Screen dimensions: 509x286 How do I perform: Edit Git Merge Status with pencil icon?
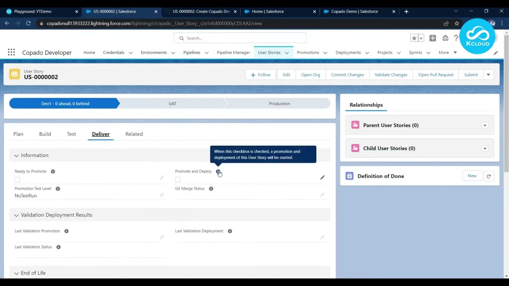tap(322, 195)
